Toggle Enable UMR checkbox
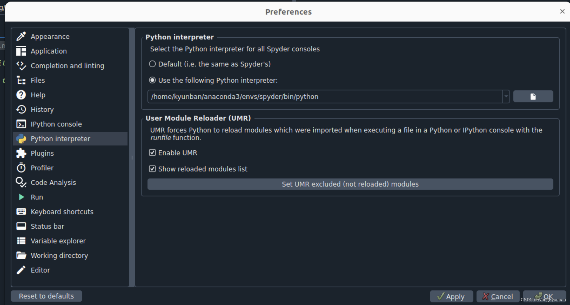This screenshot has height=305, width=570. [152, 153]
